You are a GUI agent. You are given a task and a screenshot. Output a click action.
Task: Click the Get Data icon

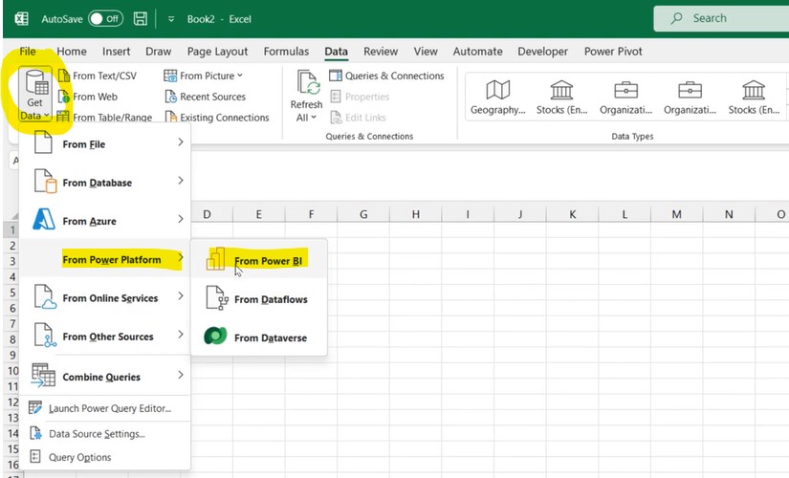coord(34,86)
